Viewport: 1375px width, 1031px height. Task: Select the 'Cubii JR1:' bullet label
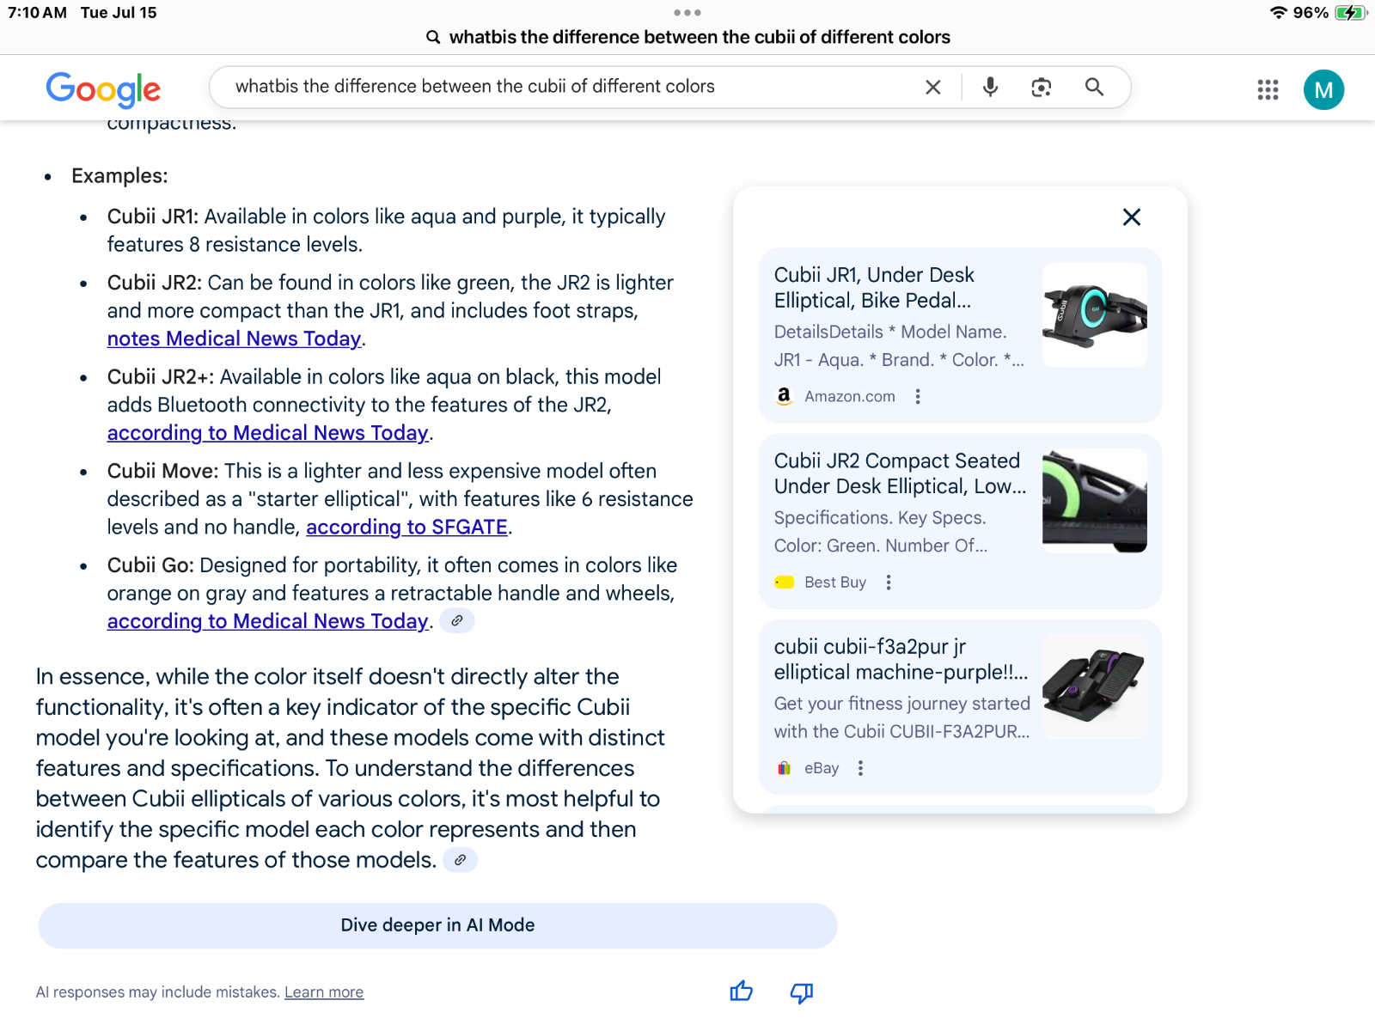pyautogui.click(x=153, y=217)
